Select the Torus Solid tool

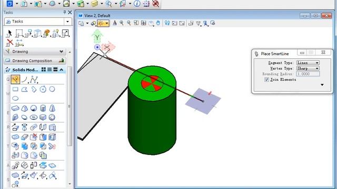pyautogui.click(x=34, y=117)
